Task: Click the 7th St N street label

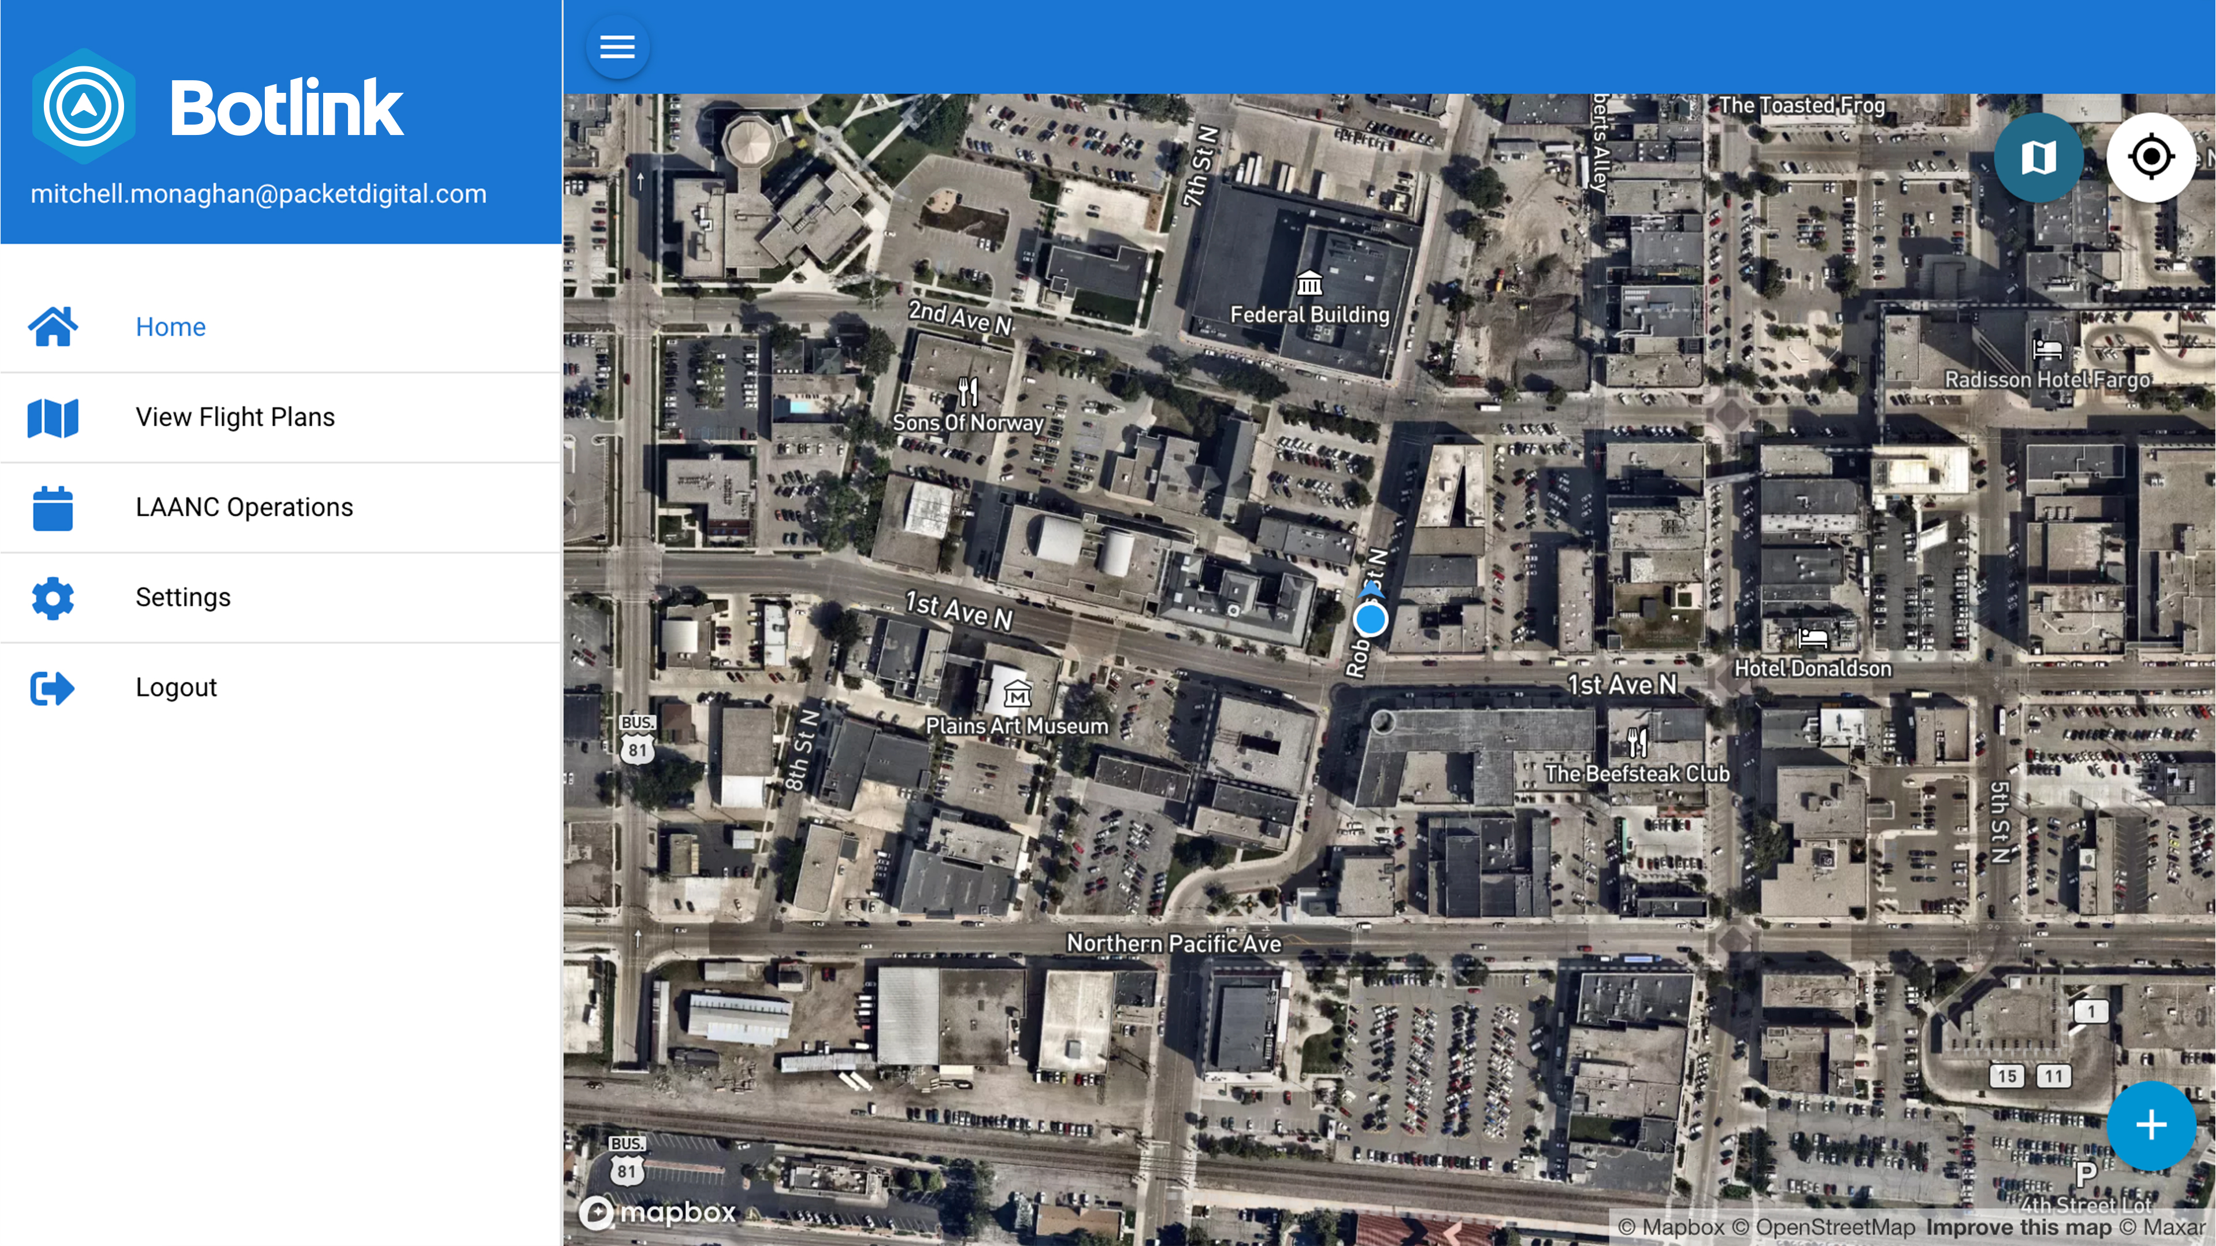Action: click(1201, 167)
